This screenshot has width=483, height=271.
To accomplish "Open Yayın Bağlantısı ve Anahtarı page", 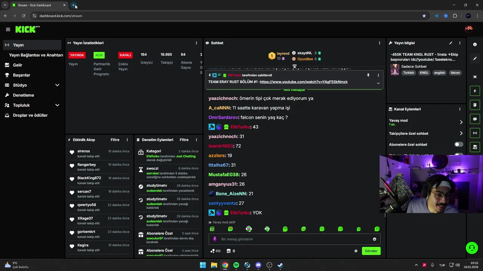I will point(36,55).
